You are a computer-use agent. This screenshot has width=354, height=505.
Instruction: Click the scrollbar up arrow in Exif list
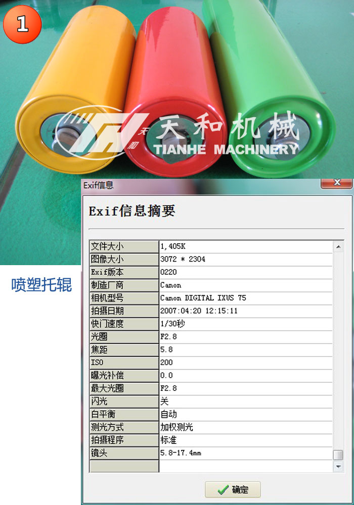[x=338, y=246]
